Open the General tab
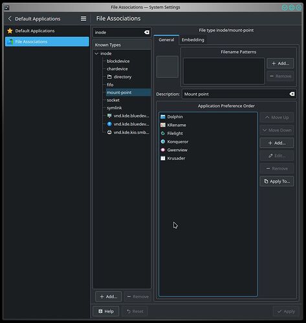306x323 pixels. 166,40
